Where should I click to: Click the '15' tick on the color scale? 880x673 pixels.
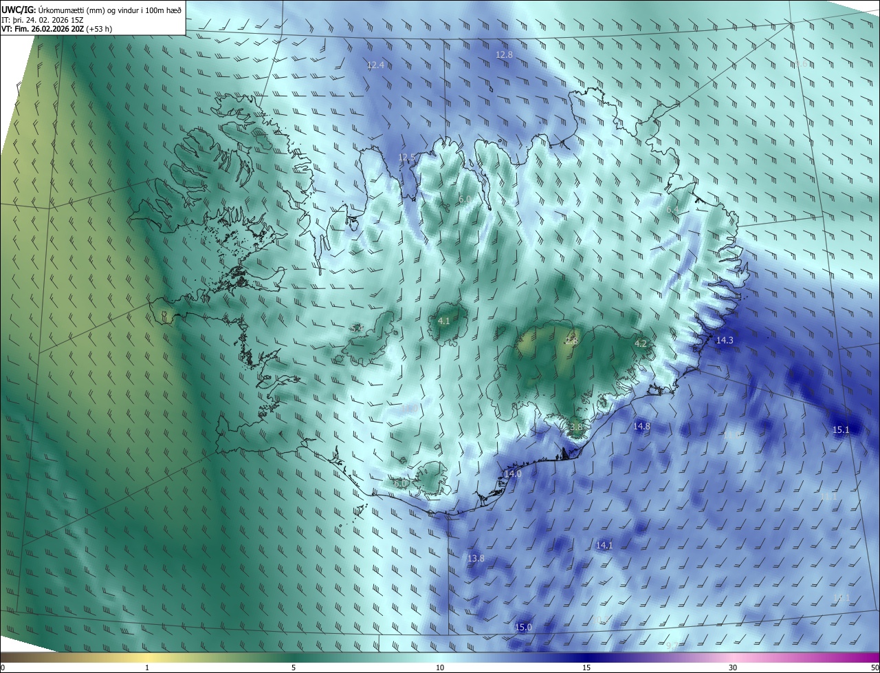click(586, 667)
